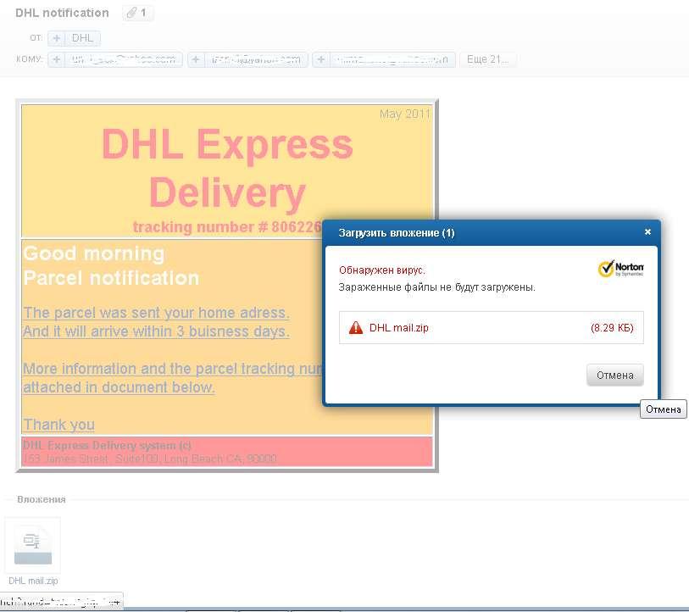Click the dialog title 'Загрузить вложение (1)'

click(397, 232)
